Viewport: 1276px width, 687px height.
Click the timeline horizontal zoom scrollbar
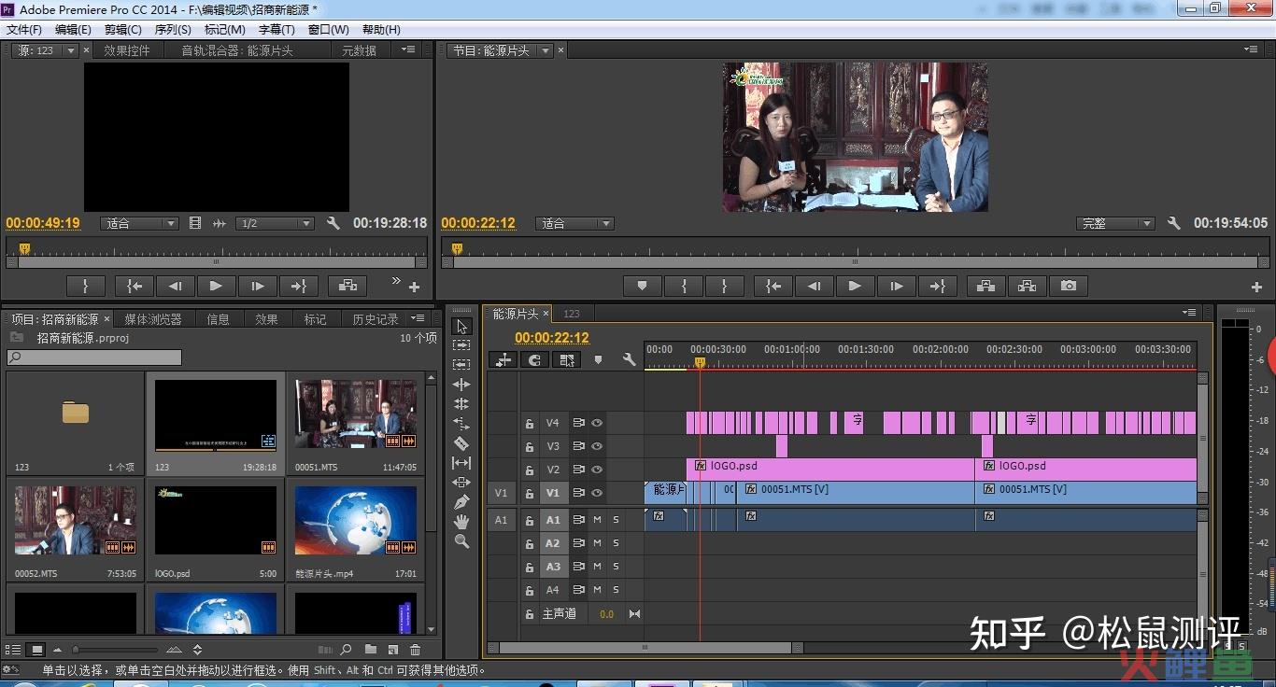tap(646, 647)
